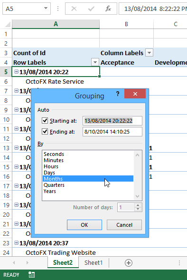The width and height of the screenshot is (187, 280).
Task: Click the macro recording icon in status bar
Action: (x=31, y=275)
